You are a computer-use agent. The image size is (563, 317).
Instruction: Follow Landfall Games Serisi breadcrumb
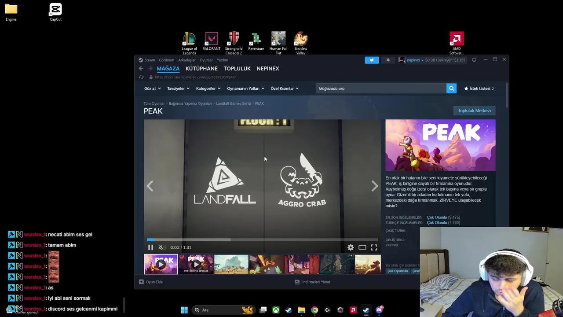click(233, 103)
